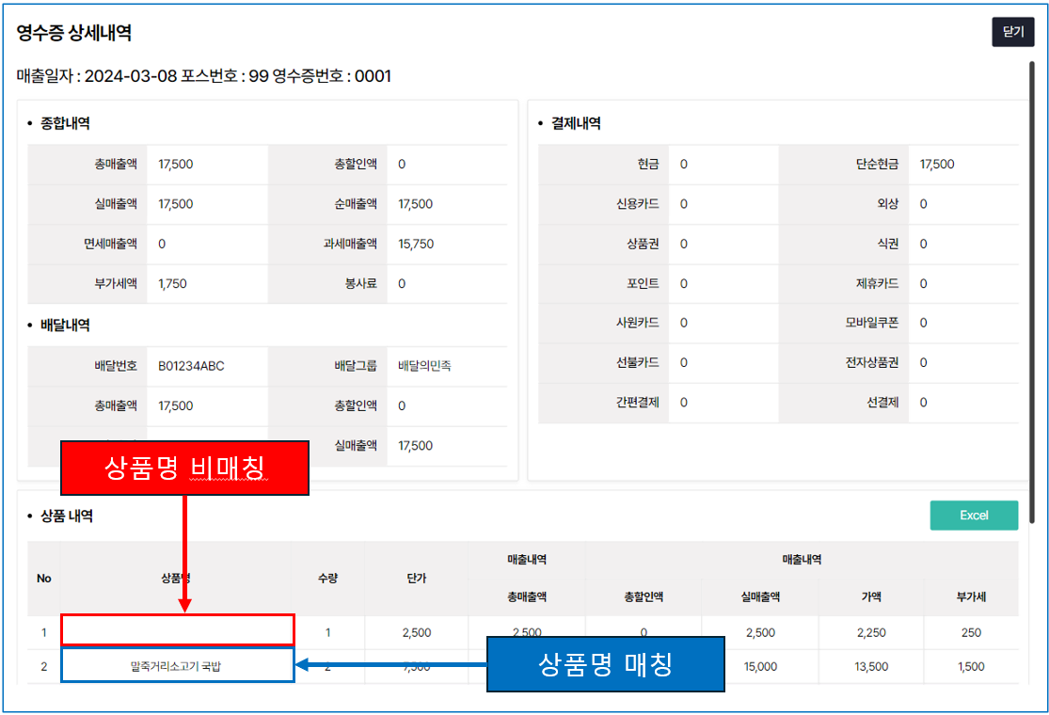Click the 단가 column header

(417, 578)
